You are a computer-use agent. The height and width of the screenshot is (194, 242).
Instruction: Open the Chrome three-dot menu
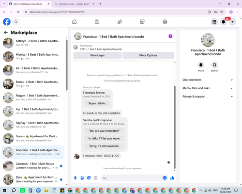(238, 12)
